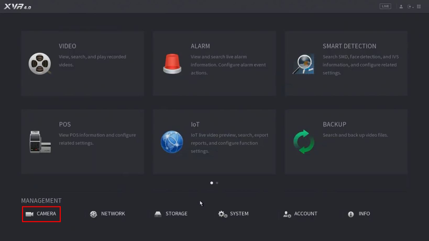Open System management settings
429x241 pixels.
[x=233, y=214]
